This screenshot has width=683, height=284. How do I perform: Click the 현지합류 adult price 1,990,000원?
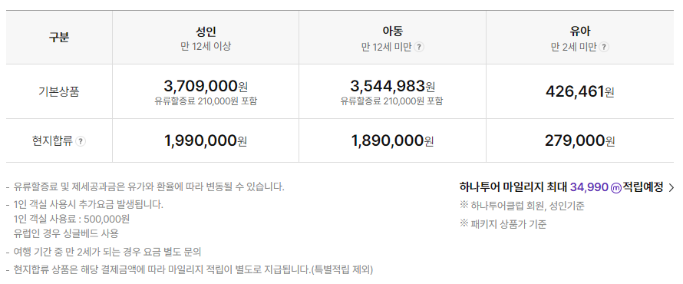click(206, 140)
